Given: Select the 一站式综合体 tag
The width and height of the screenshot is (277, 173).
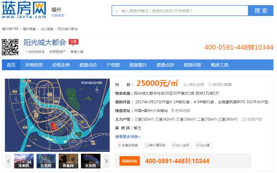Looking at the screenshot, I should 35,52.
